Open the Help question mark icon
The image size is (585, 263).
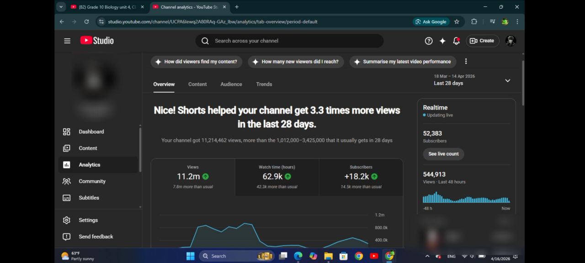tap(429, 41)
